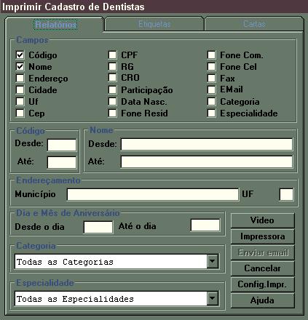This screenshot has width=308, height=320.
Task: Click the Enviar email button
Action: (262, 252)
